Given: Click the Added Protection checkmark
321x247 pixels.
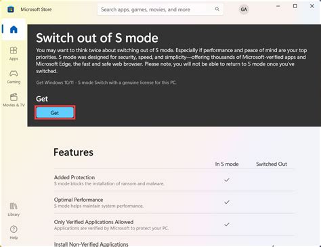Looking at the screenshot, I should tap(227, 180).
